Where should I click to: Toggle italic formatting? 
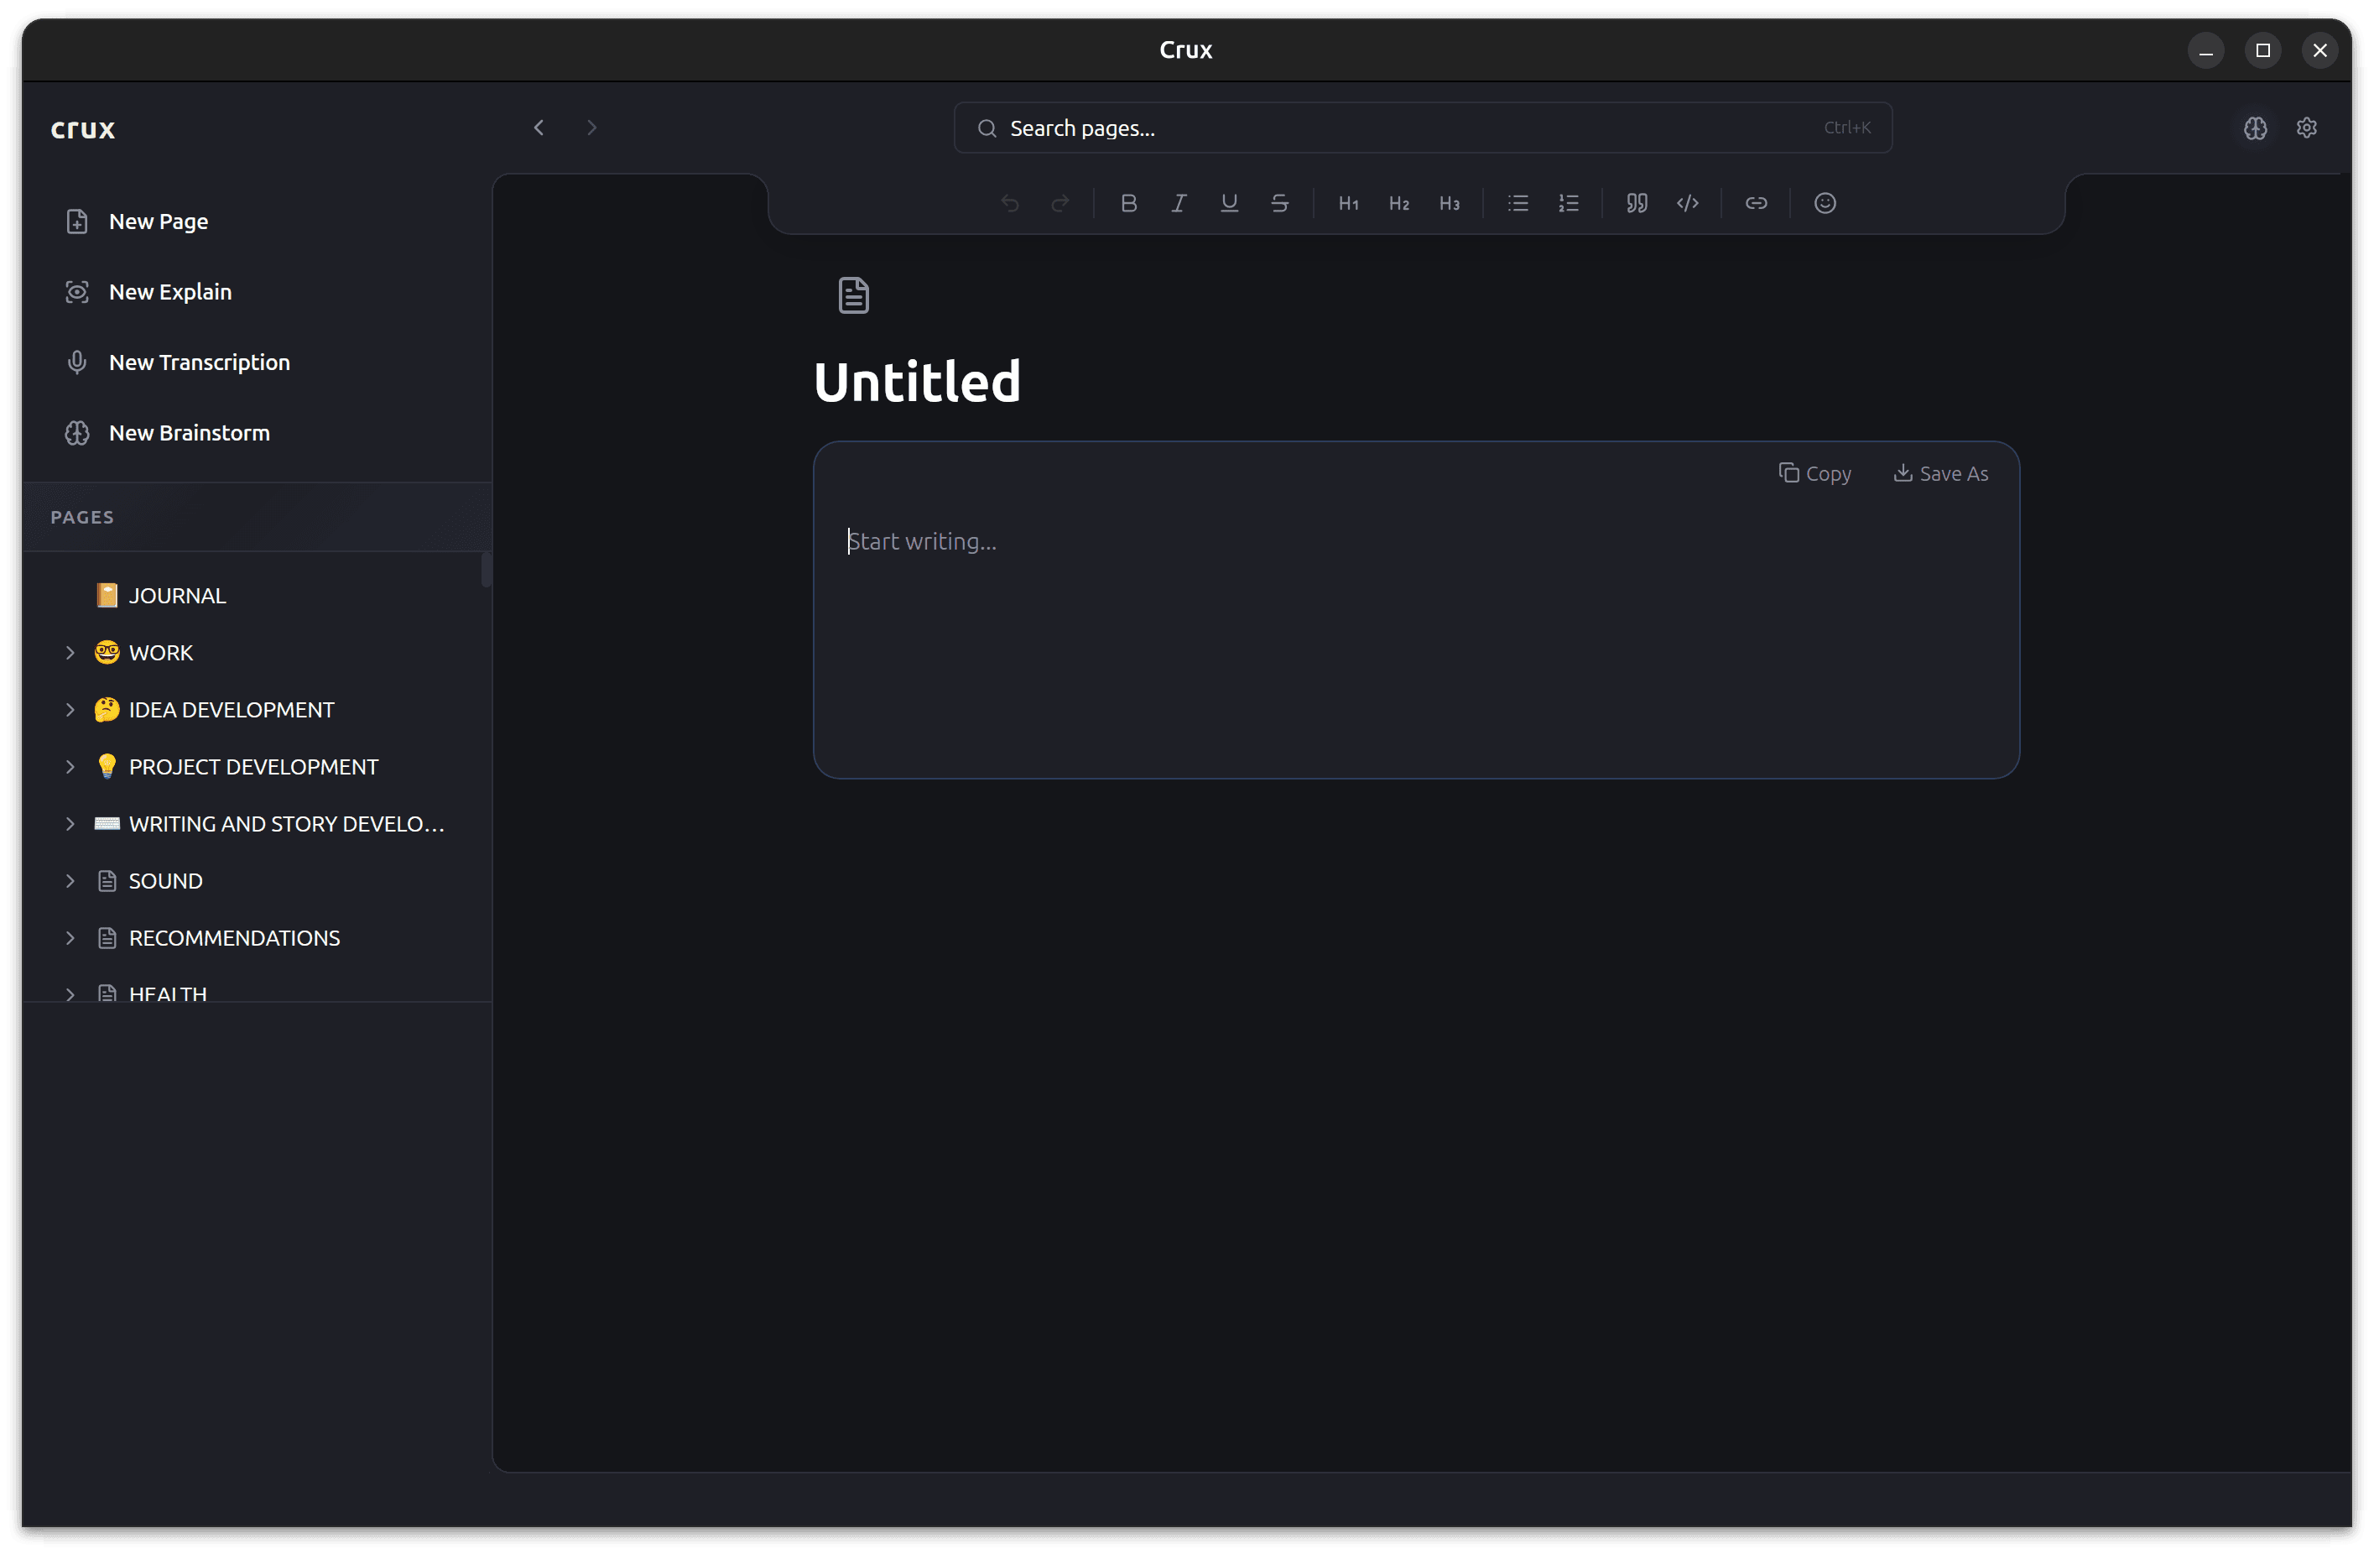click(1179, 203)
